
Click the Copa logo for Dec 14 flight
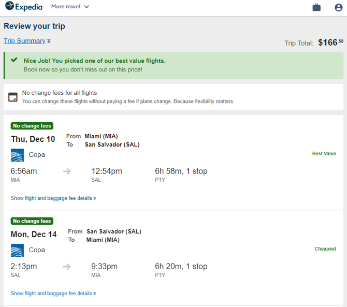point(17,250)
